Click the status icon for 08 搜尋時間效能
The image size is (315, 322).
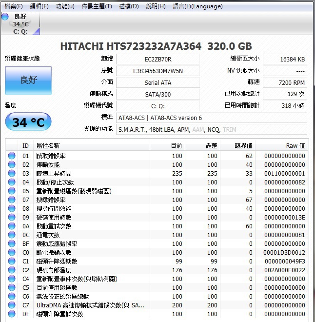coord(12,208)
